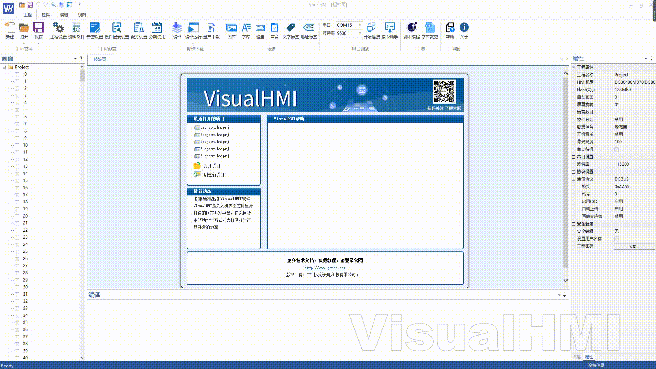The width and height of the screenshot is (656, 369).
Task: Collapse the Project tree node
Action: tap(4, 67)
